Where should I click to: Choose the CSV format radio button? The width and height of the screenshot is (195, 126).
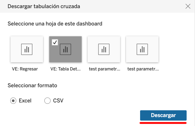[x=47, y=101]
